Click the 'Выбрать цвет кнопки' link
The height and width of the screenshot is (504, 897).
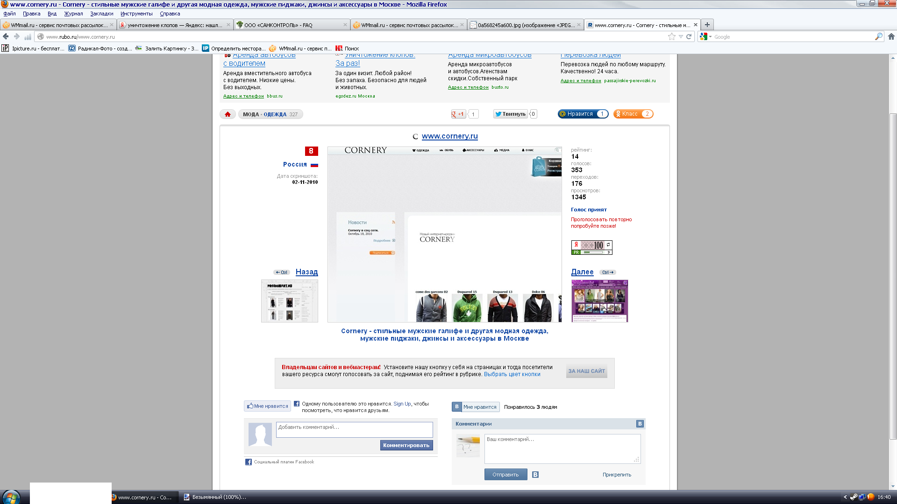[512, 374]
